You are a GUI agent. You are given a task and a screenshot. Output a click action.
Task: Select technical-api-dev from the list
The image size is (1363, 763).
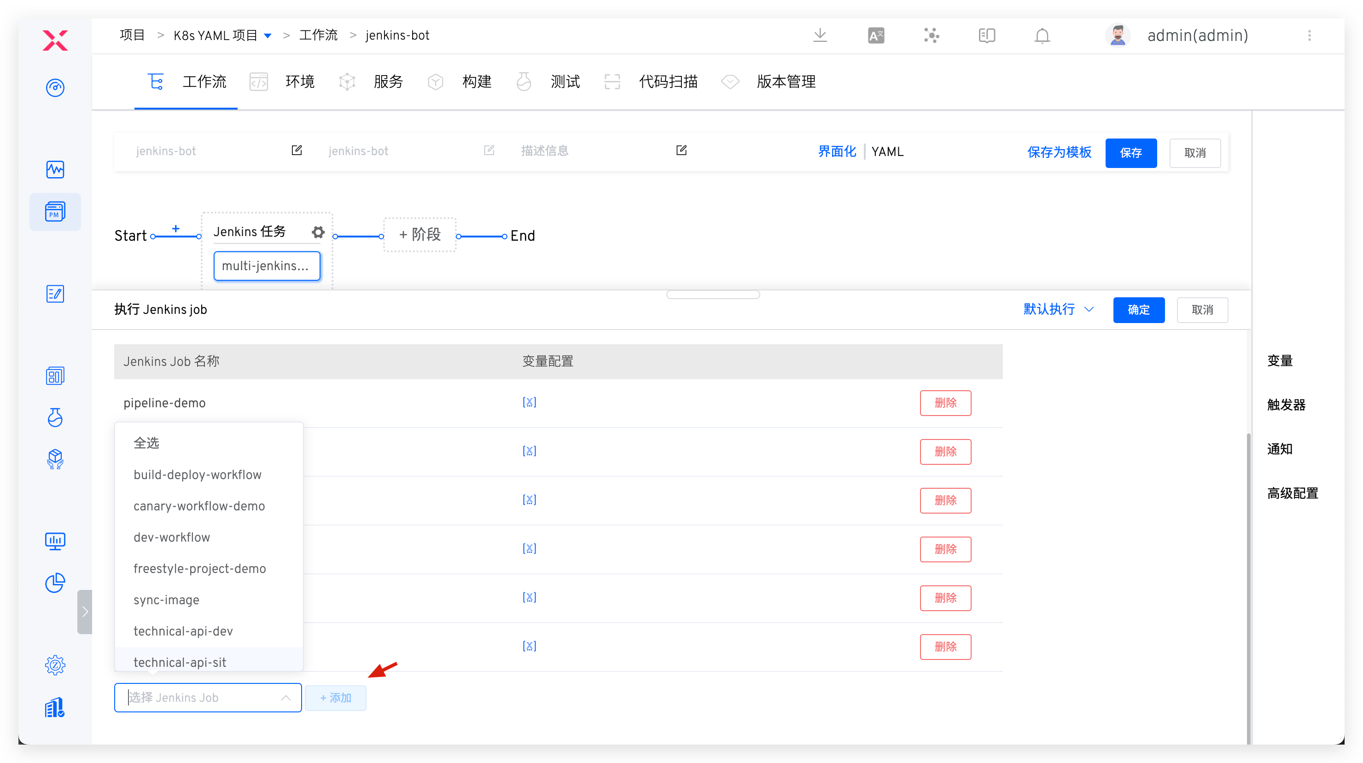coord(209,631)
